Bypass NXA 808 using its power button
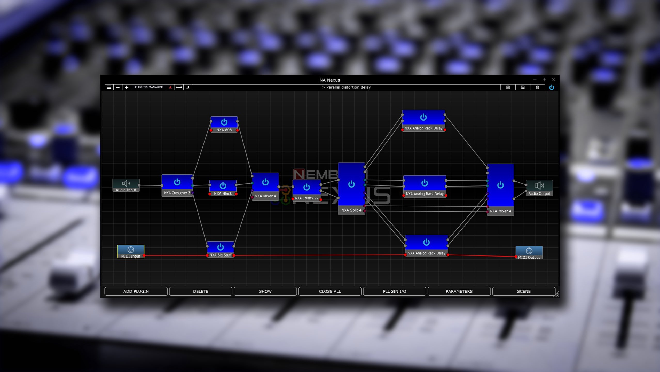This screenshot has width=660, height=372. (x=224, y=122)
